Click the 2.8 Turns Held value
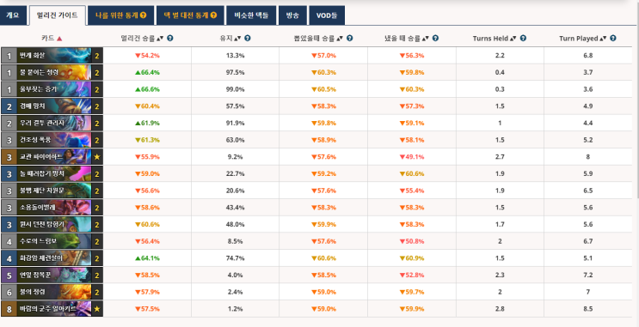 coord(500,309)
